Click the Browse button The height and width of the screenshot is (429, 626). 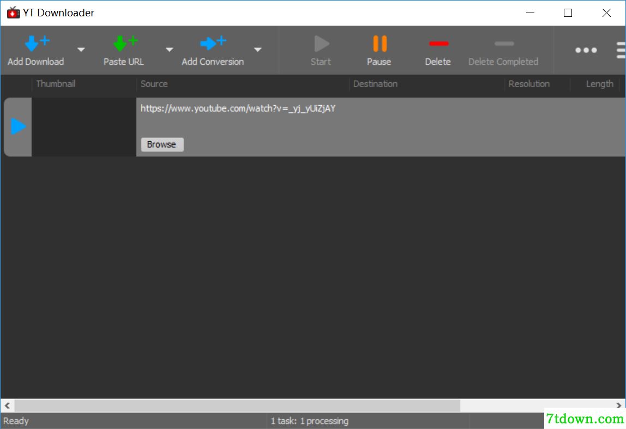162,144
